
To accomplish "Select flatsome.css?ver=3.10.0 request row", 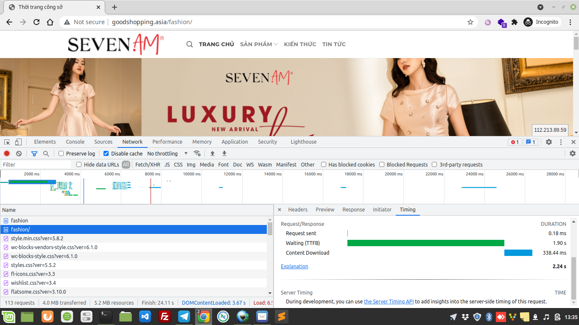I will tap(134, 292).
